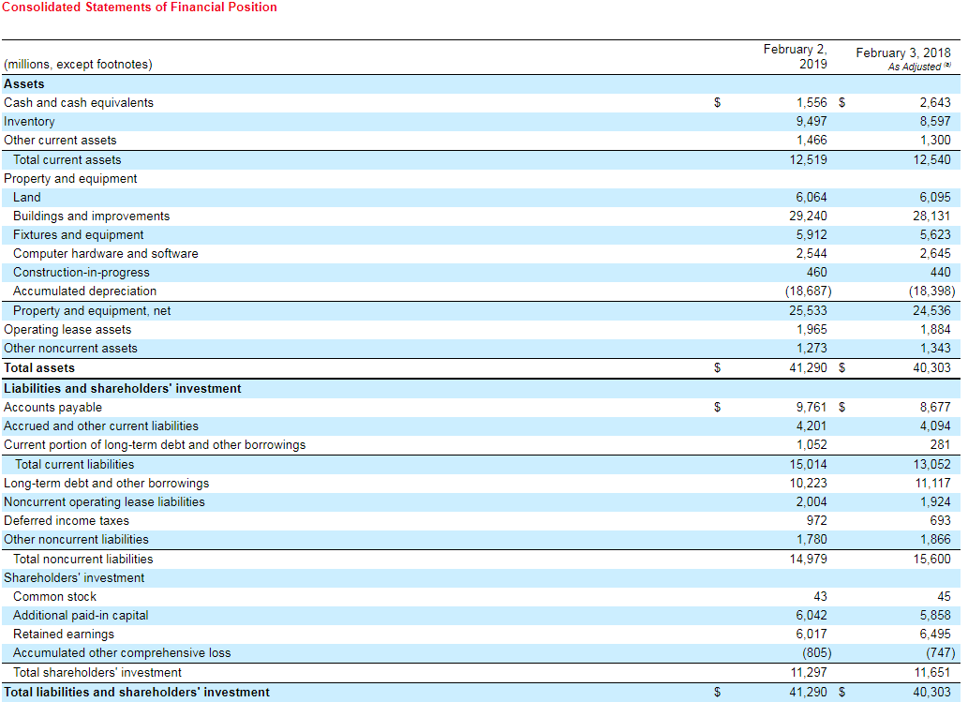The width and height of the screenshot is (968, 702).
Task: Select cash value 1,556
Action: [812, 103]
